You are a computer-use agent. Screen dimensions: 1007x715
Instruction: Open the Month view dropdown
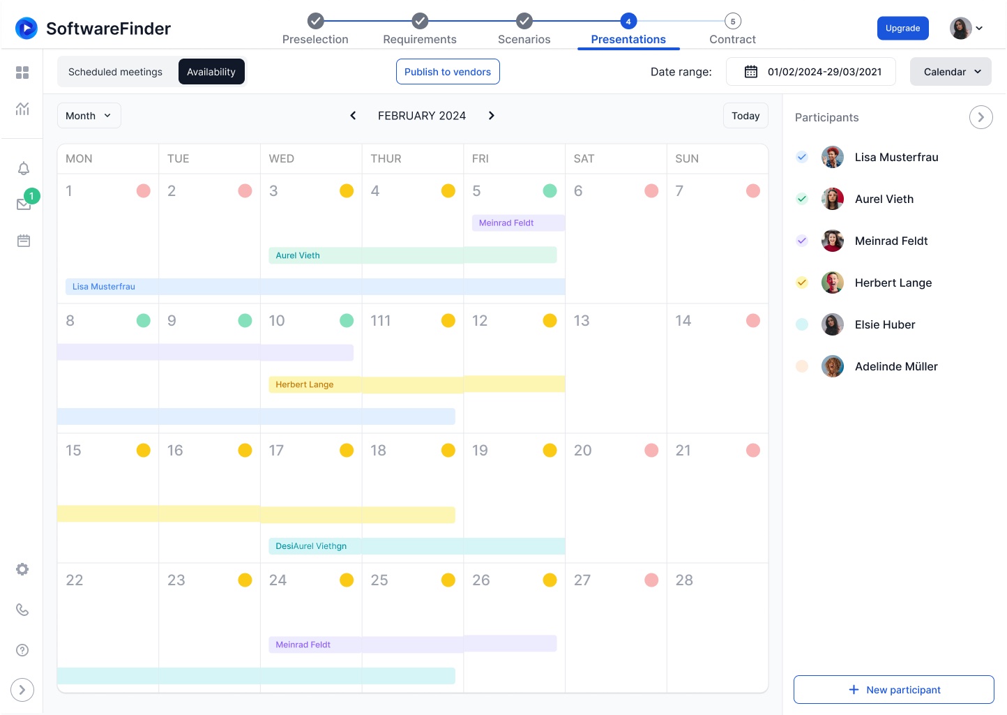click(x=89, y=116)
